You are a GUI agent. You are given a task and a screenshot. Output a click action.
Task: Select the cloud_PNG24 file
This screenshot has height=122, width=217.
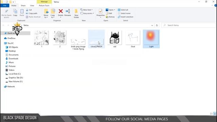pos(96,39)
